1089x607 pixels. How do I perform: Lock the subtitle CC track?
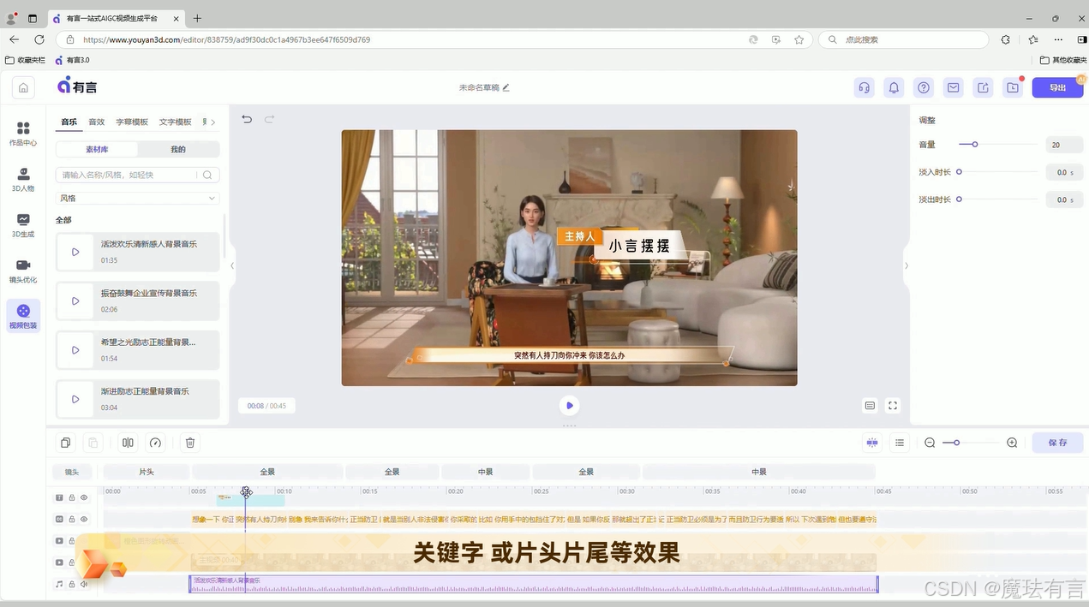tap(72, 519)
